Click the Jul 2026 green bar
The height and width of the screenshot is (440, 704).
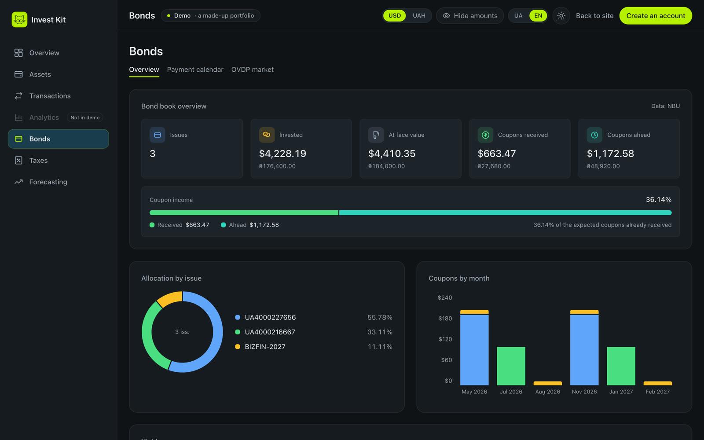(x=511, y=366)
